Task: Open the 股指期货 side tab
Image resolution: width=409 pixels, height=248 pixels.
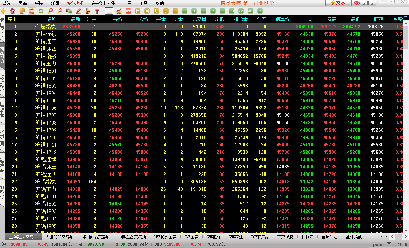Action: 2,83
